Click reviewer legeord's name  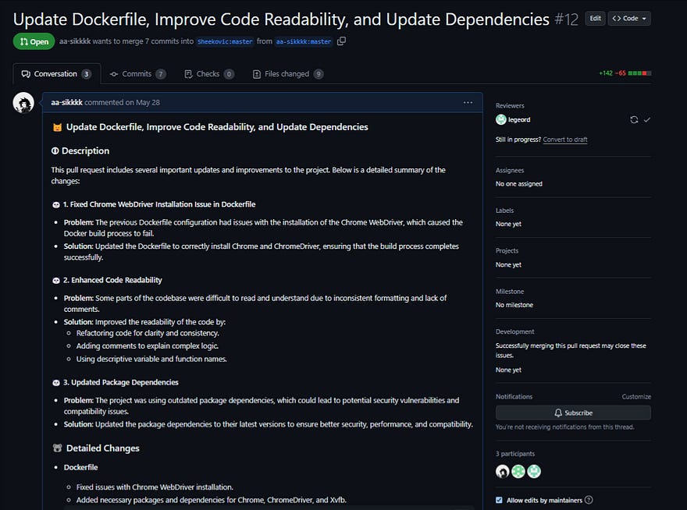point(519,119)
